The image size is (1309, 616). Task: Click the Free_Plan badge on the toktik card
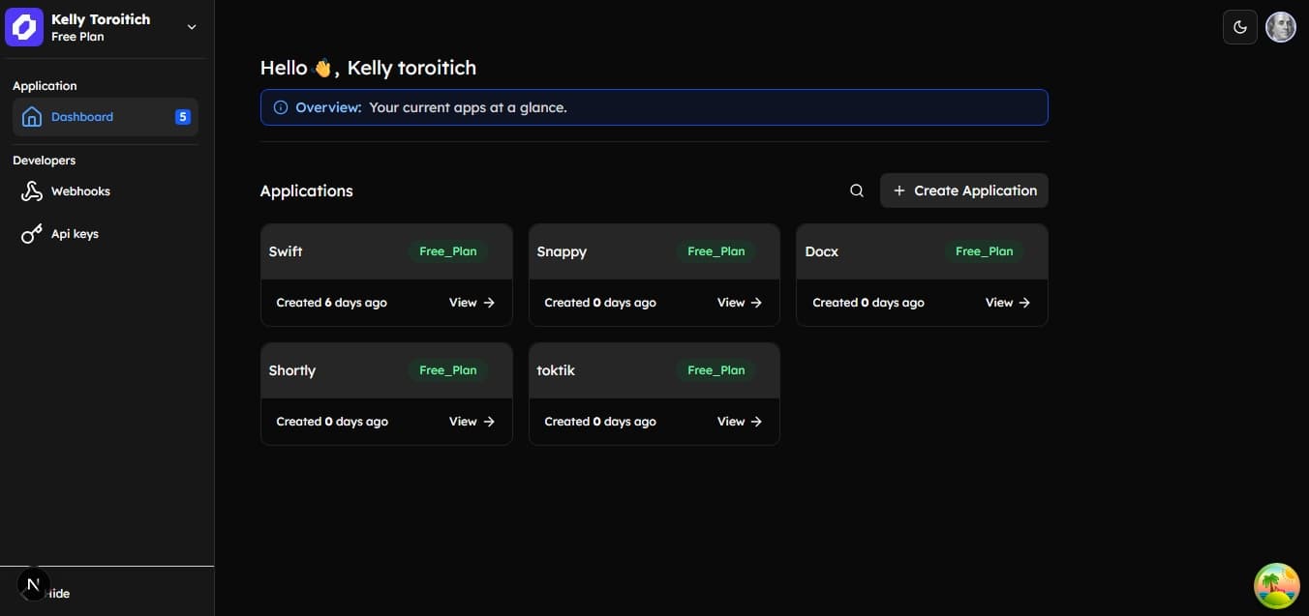coord(715,369)
